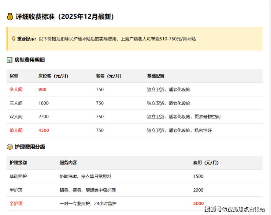Open the red 单人间 room type
Image resolution: width=271 pixels, height=215 pixels.
point(16,130)
